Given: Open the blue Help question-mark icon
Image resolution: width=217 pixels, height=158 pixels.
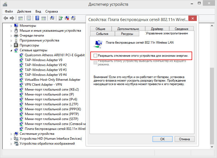Looking at the screenshot, I should pyautogui.click(x=37, y=18).
